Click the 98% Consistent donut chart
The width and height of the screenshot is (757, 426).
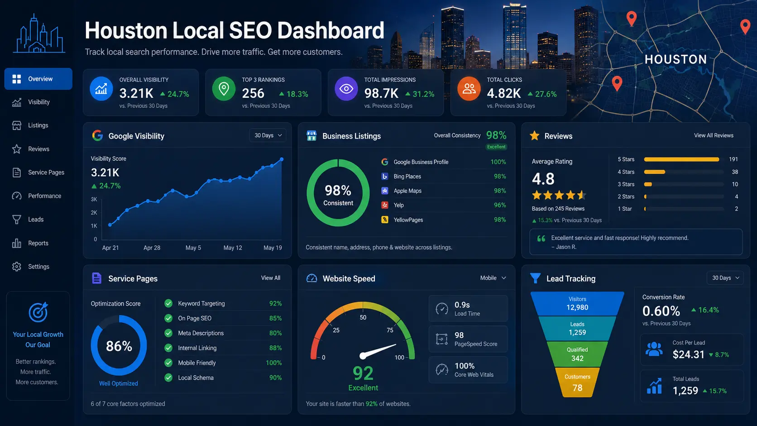coord(338,193)
